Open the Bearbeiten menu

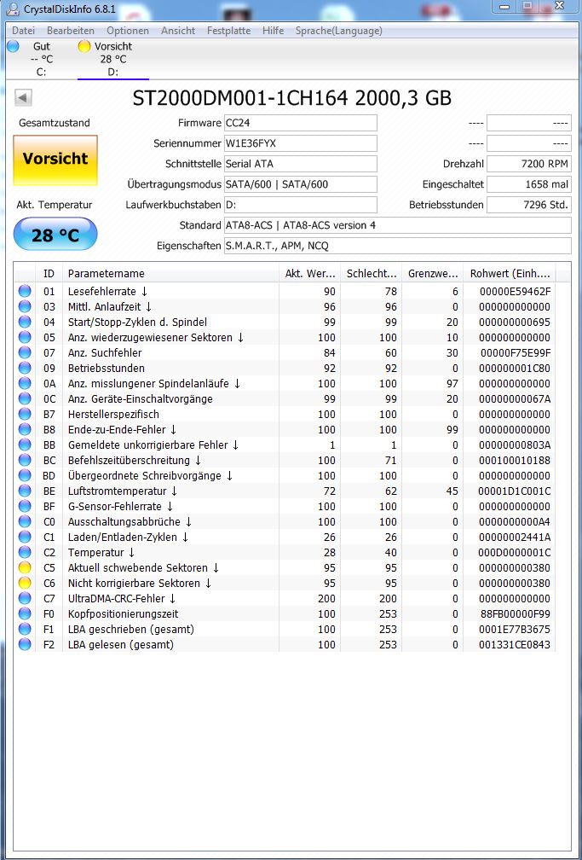pos(71,31)
